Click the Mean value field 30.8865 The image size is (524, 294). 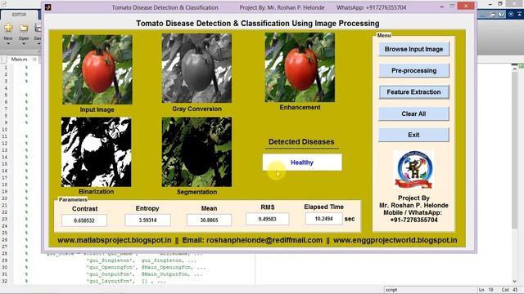pos(210,220)
